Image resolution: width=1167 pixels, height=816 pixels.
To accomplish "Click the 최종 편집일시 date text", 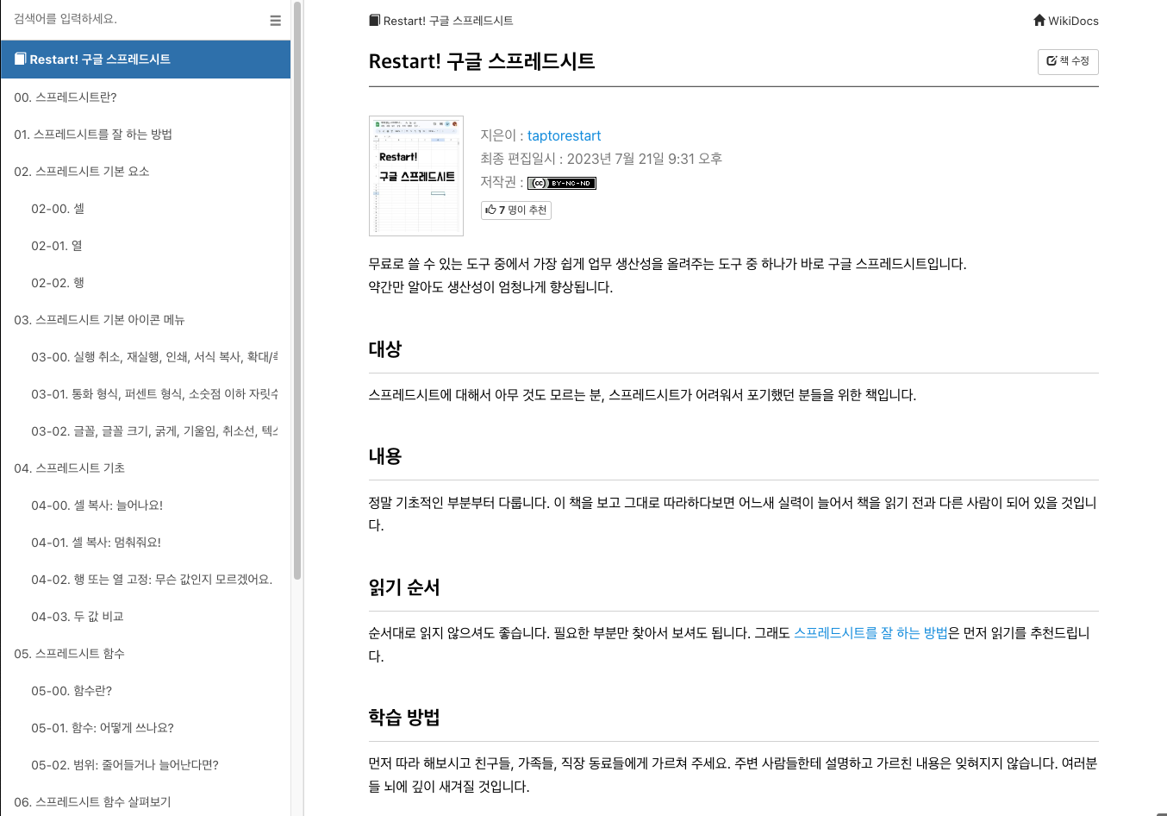I will (602, 159).
